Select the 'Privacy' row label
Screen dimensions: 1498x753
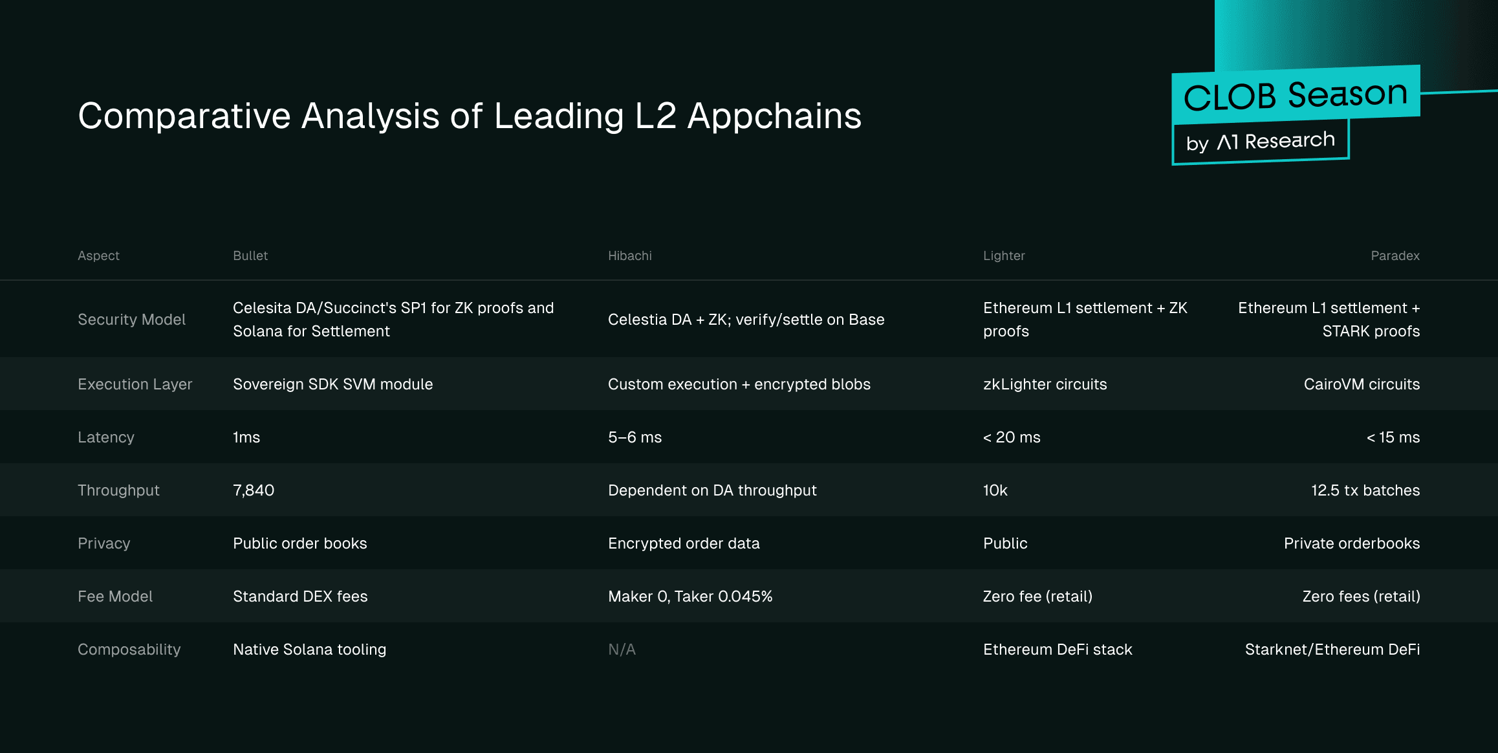[x=103, y=543]
